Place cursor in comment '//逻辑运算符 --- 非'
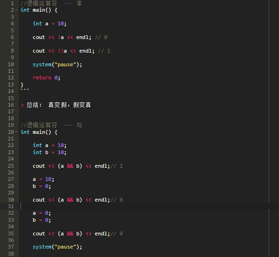The width and height of the screenshot is (279, 257). [51, 3]
